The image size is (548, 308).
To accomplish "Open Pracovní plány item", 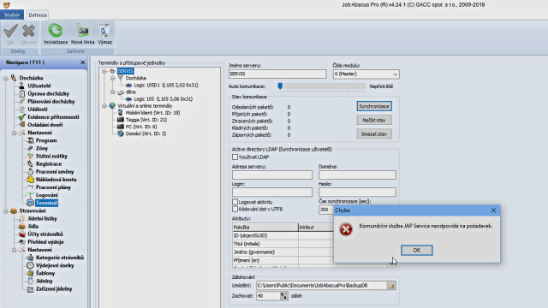I will tap(53, 187).
